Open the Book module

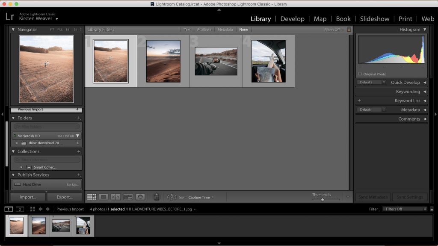[x=343, y=19]
